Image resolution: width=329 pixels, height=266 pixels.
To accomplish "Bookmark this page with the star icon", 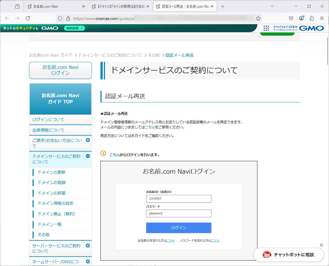I will coord(258,18).
